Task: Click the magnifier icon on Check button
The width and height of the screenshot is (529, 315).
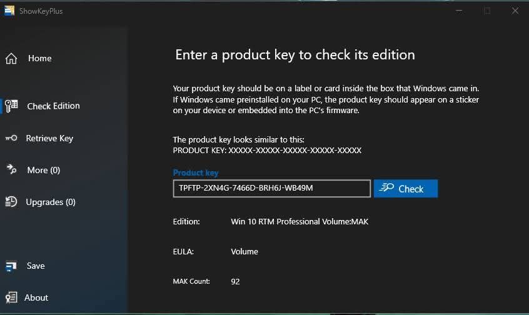Action: pos(386,187)
